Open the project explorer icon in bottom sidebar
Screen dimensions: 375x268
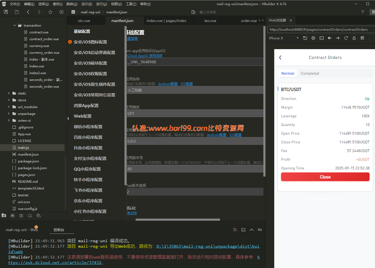click(x=4, y=215)
